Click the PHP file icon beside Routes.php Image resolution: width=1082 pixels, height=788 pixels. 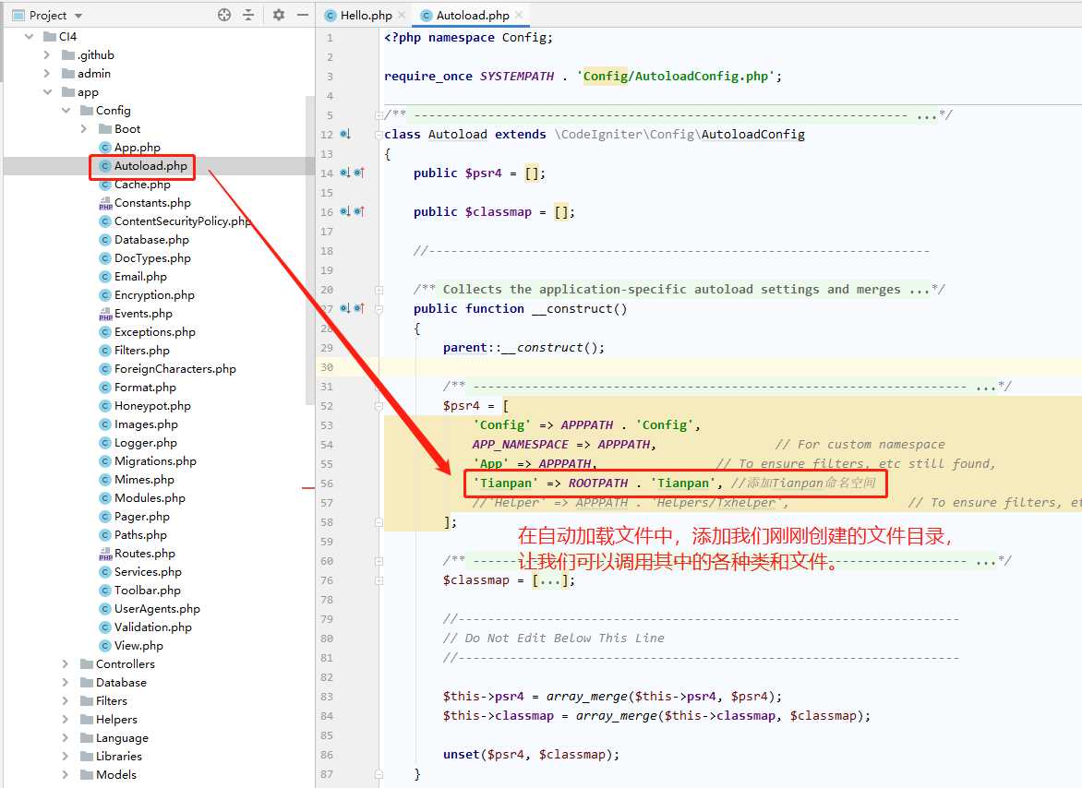click(105, 554)
